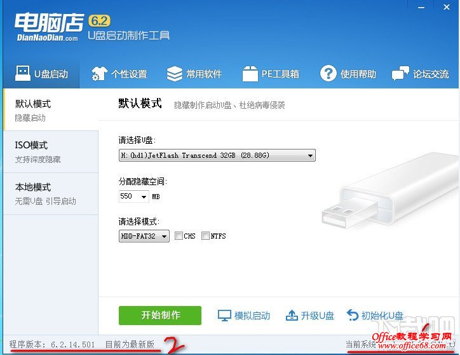Screen dimensions: 460x355
Task: Minimize the window with dash button
Action: pos(421,8)
